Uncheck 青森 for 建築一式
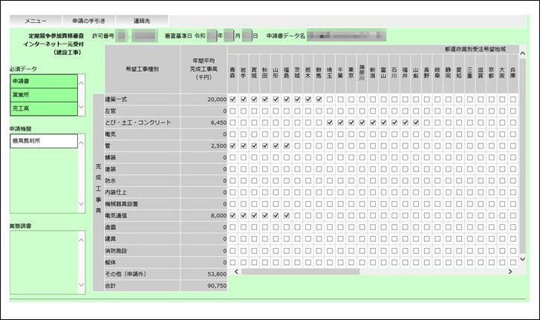The height and width of the screenshot is (320, 540). coord(232,99)
